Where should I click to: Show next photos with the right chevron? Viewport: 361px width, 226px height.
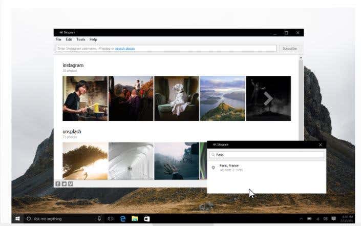pos(268,98)
